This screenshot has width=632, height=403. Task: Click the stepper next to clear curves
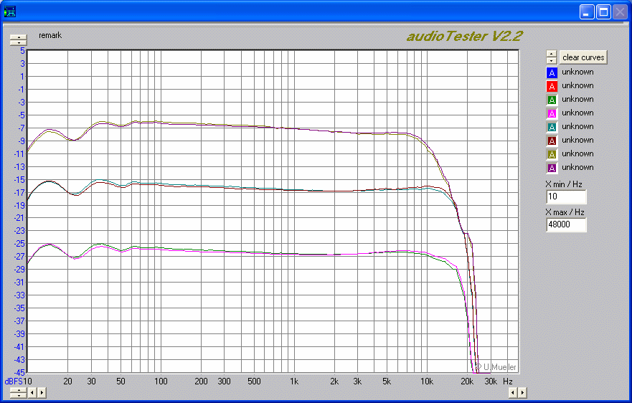[552, 57]
